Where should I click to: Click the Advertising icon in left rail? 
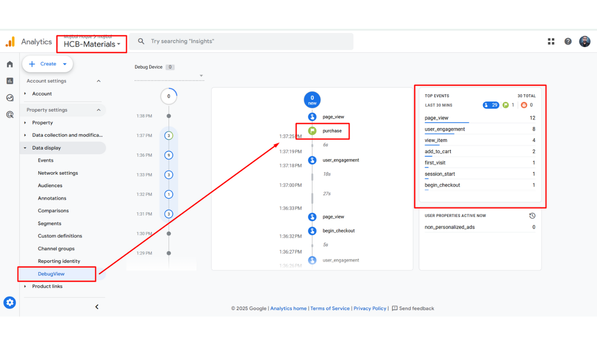click(x=9, y=114)
